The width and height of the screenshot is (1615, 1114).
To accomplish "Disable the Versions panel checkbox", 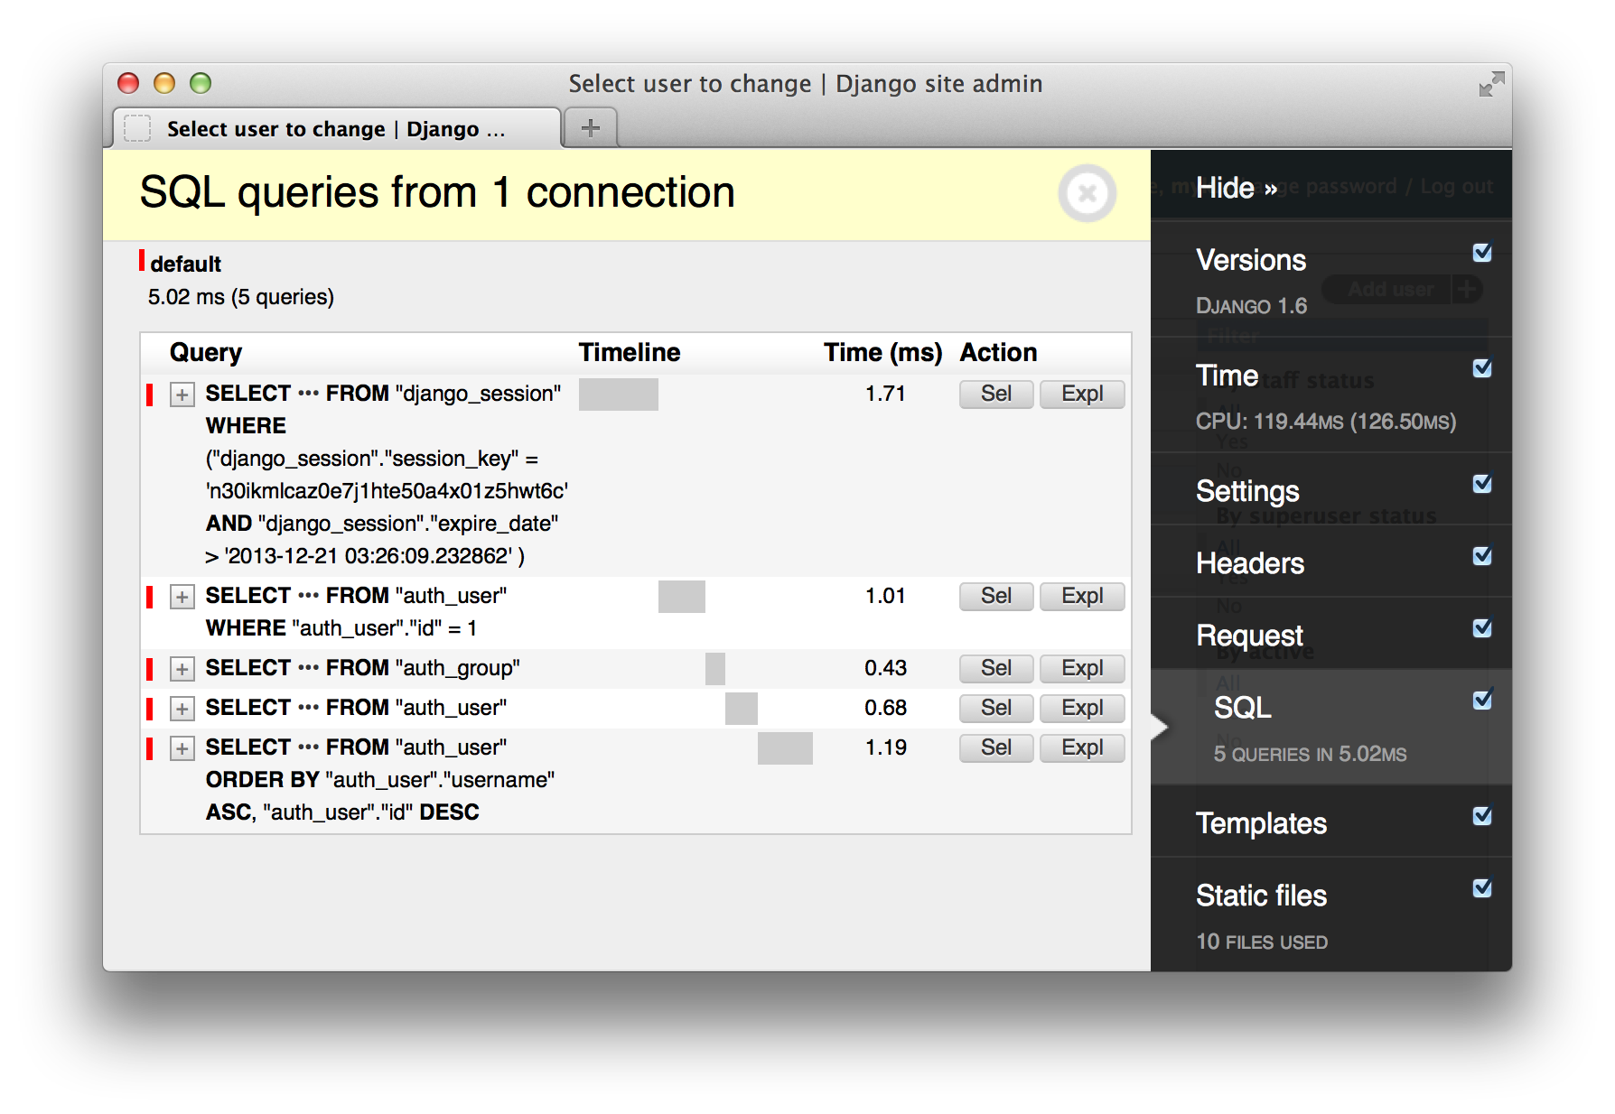I will point(1481,253).
